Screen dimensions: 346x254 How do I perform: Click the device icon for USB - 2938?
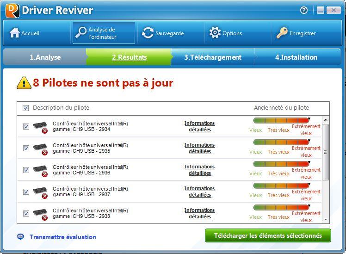(x=40, y=214)
